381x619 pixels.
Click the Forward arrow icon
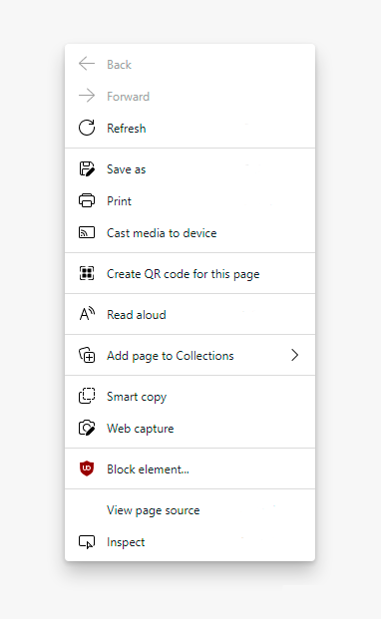[87, 96]
